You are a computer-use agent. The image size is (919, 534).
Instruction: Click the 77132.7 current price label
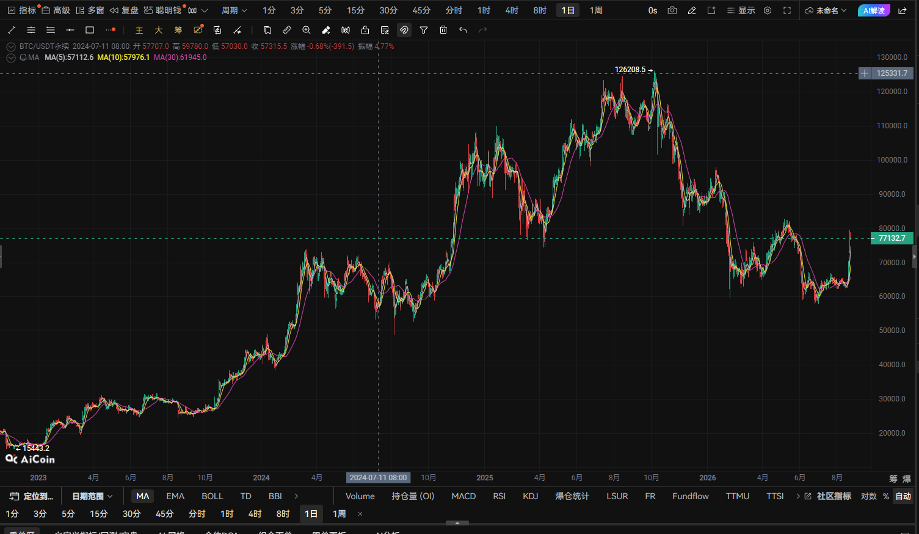coord(892,238)
